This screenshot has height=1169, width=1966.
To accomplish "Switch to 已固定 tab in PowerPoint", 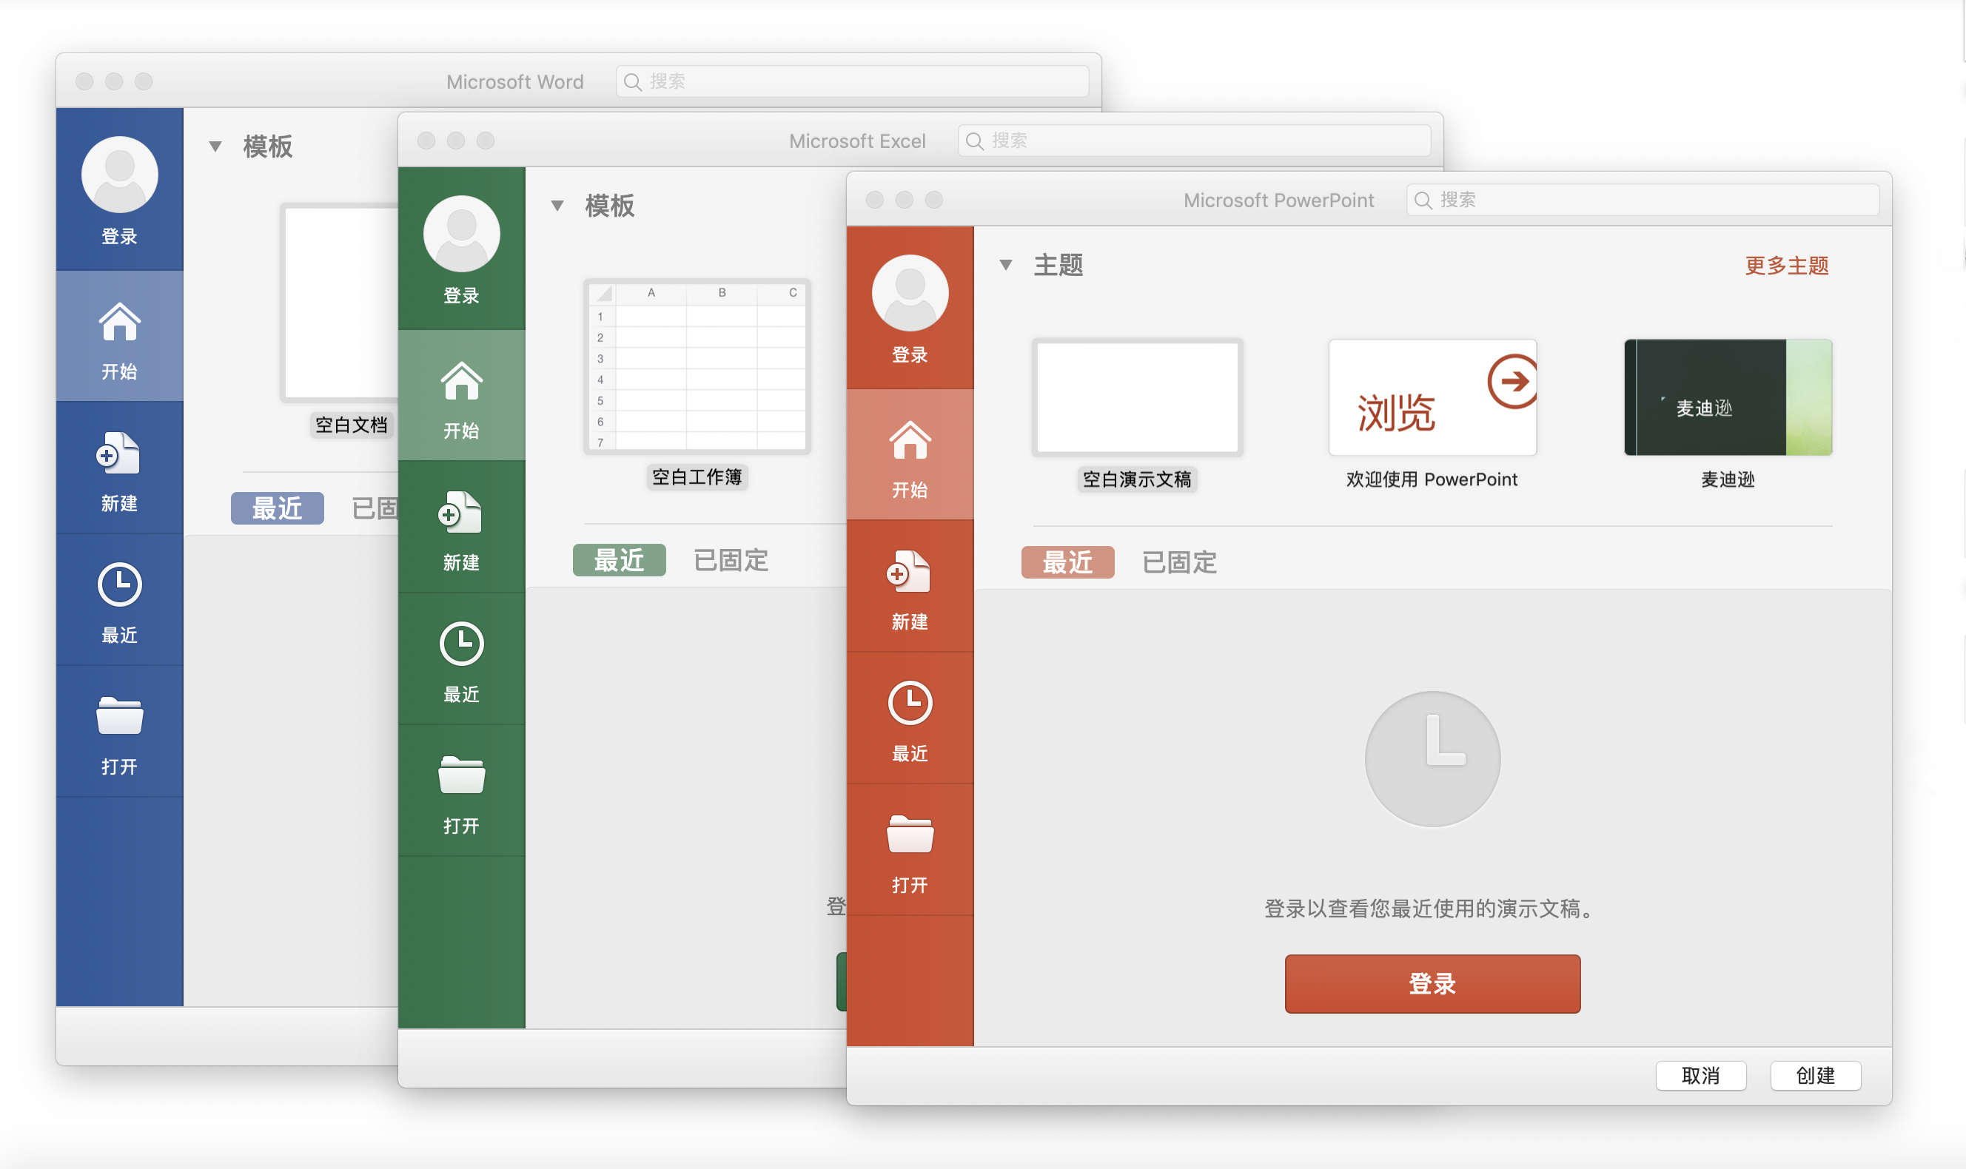I will pyautogui.click(x=1180, y=562).
